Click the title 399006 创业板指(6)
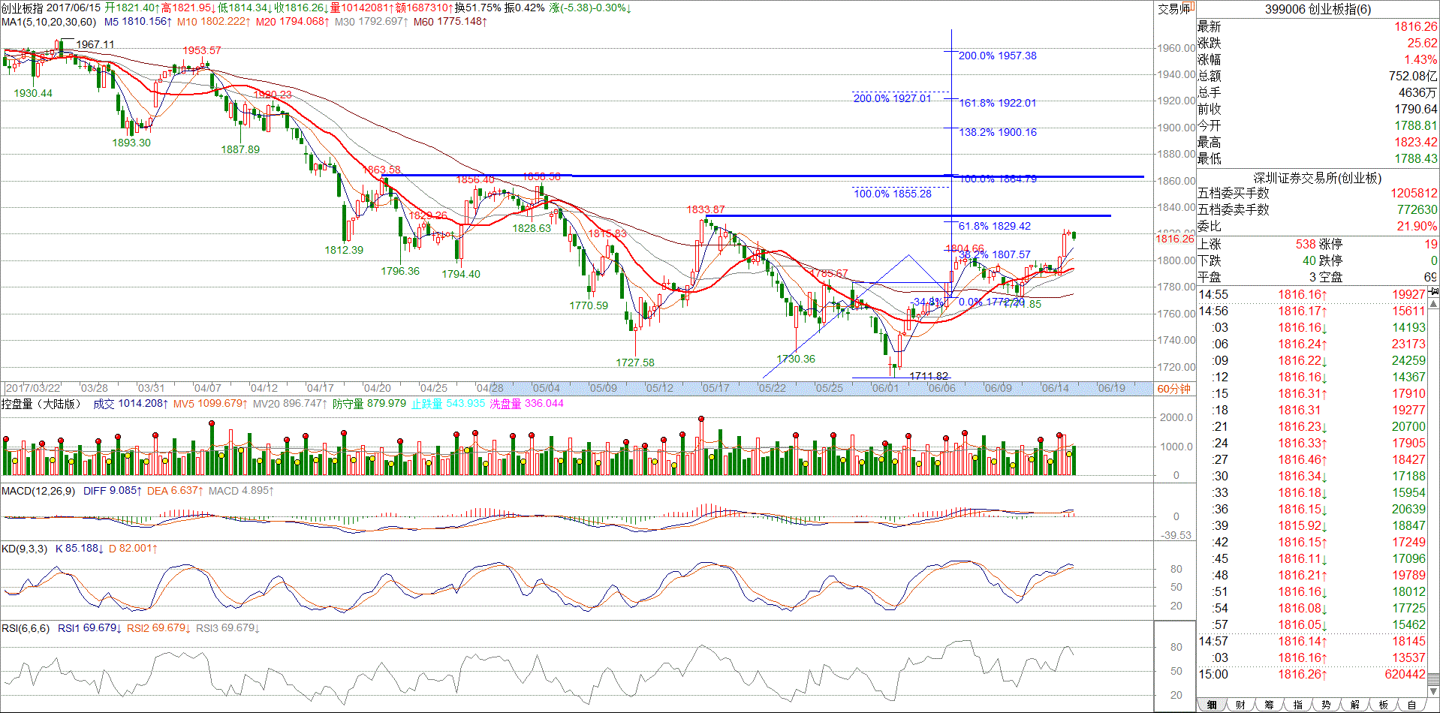 click(1318, 9)
